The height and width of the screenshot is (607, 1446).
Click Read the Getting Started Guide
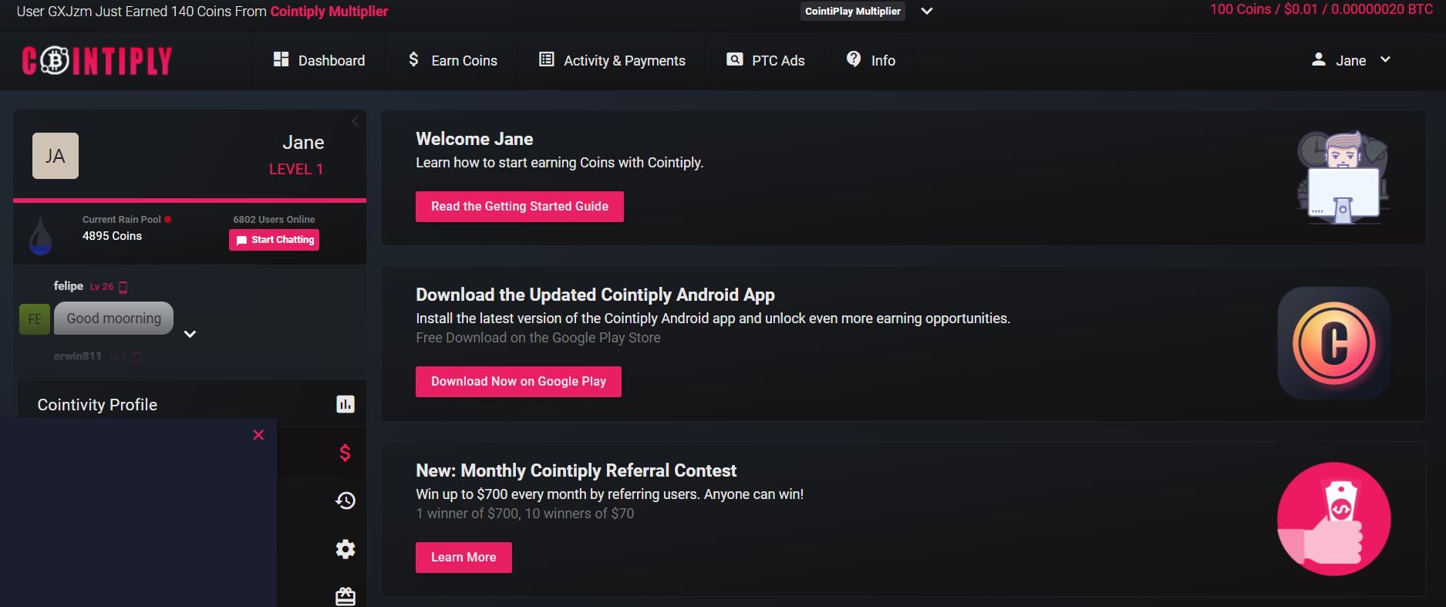520,207
